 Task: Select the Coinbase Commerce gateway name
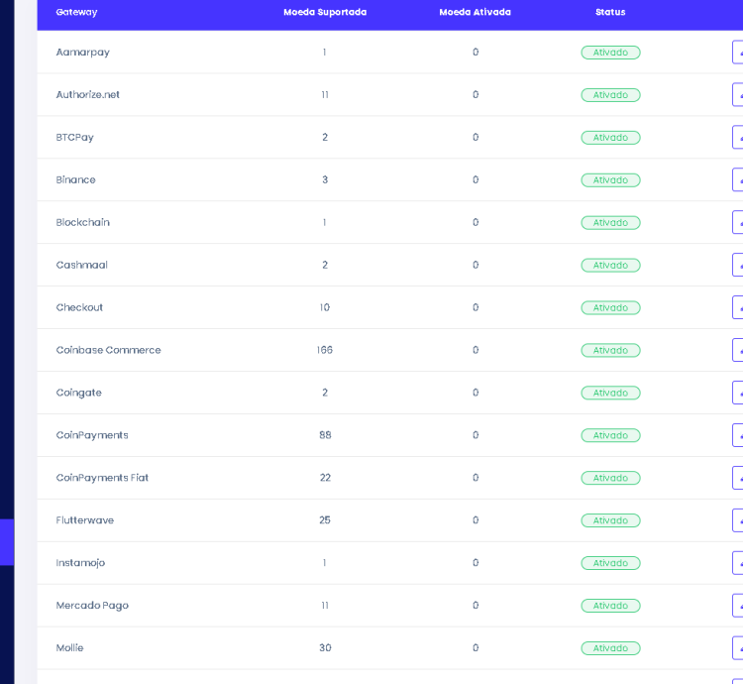click(x=109, y=350)
